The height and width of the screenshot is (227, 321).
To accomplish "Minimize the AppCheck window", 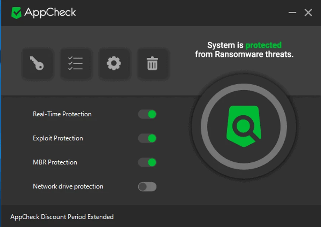I will coord(292,13).
